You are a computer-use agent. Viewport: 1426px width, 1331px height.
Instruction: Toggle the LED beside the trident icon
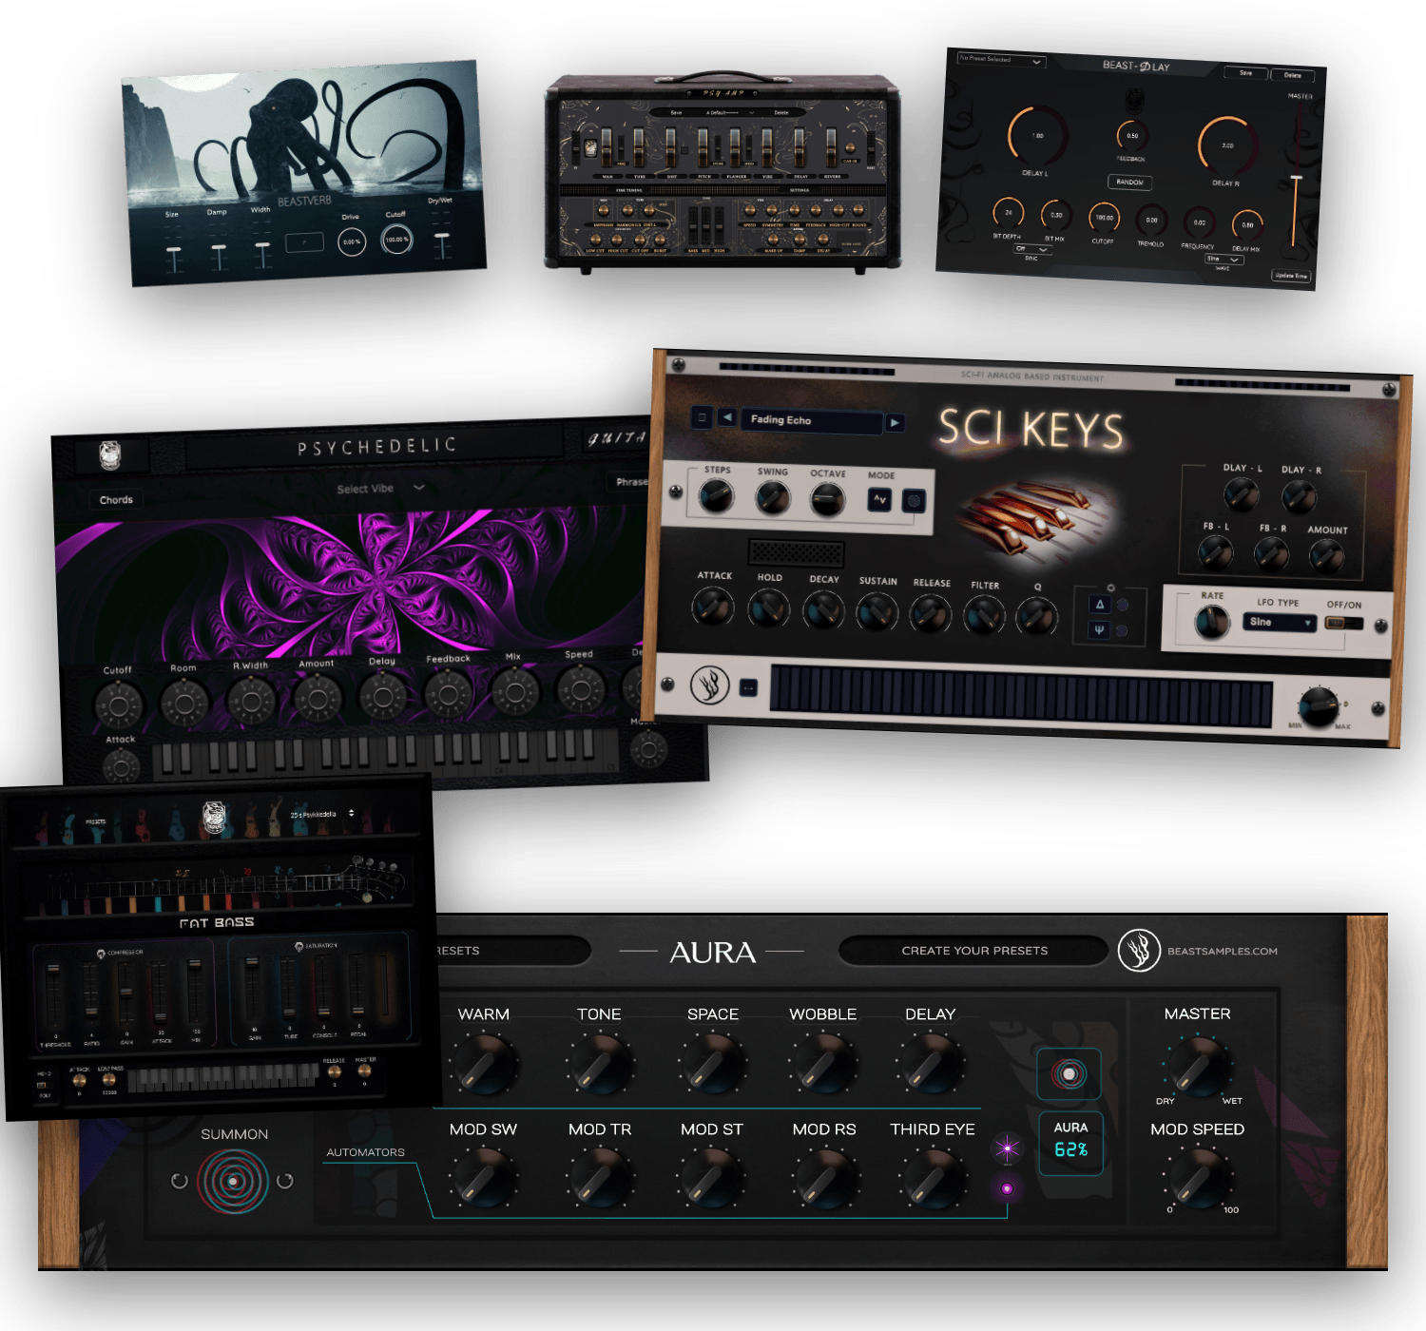pos(1122,630)
